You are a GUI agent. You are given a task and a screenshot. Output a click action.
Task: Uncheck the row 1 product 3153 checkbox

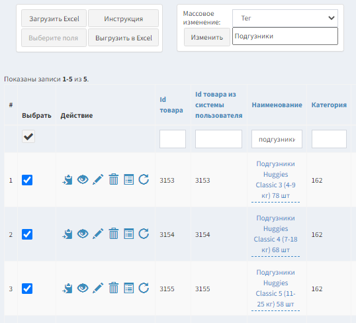(x=27, y=180)
